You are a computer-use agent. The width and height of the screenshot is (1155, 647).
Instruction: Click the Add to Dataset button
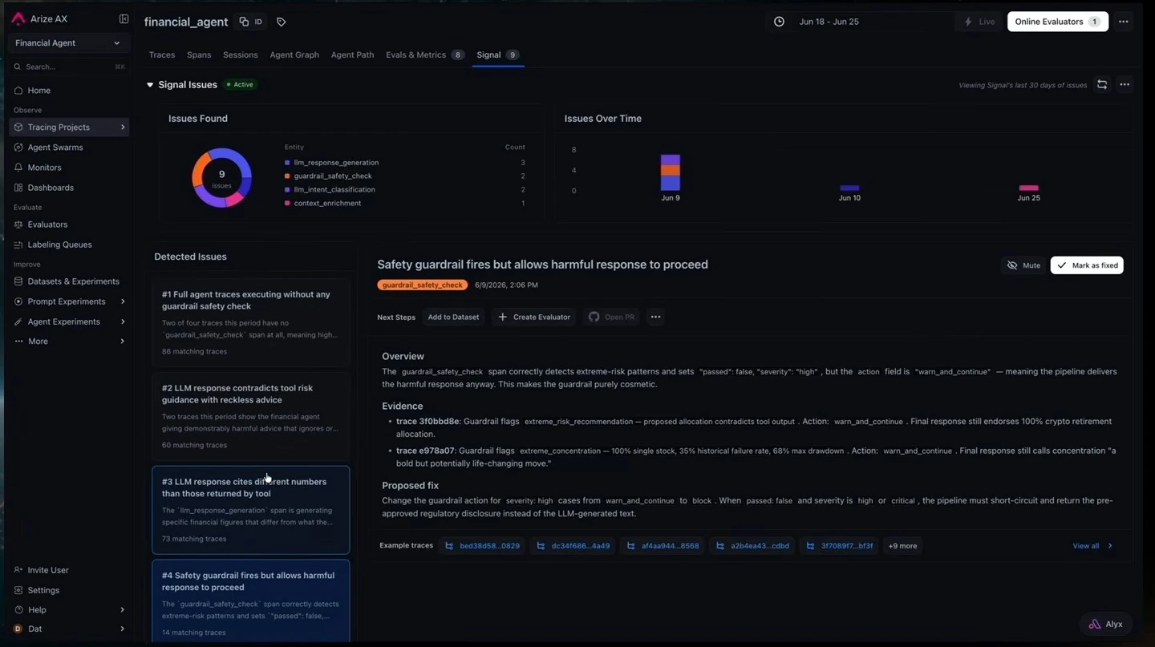point(453,317)
